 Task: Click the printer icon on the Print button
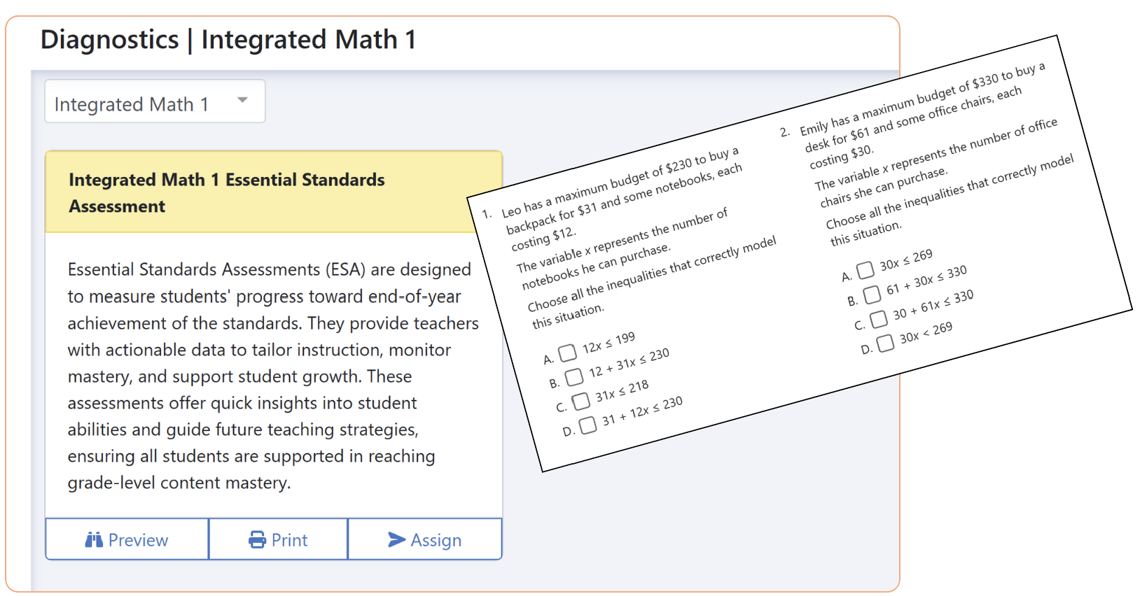point(256,539)
